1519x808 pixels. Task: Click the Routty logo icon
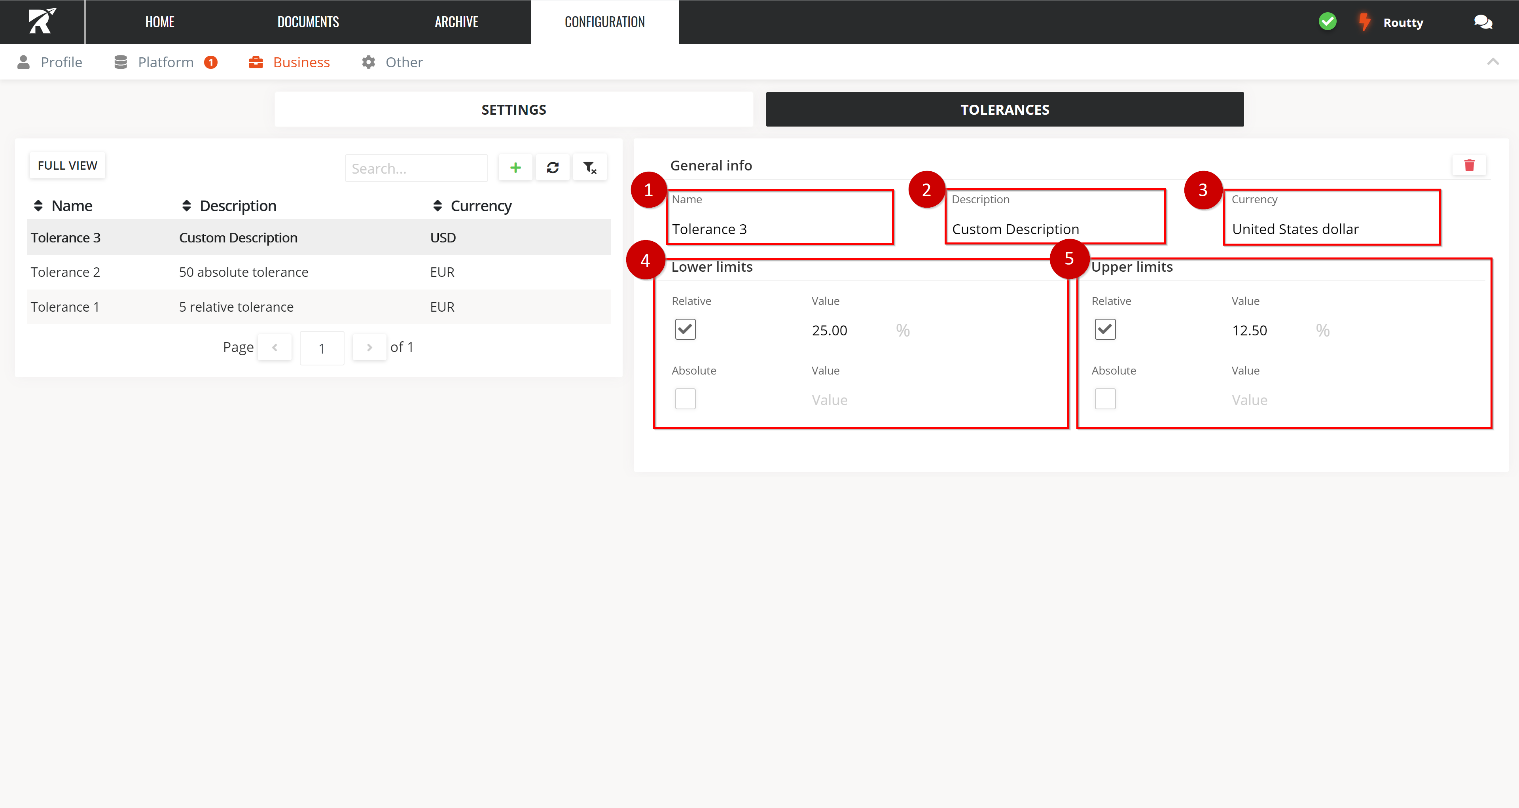coord(42,21)
